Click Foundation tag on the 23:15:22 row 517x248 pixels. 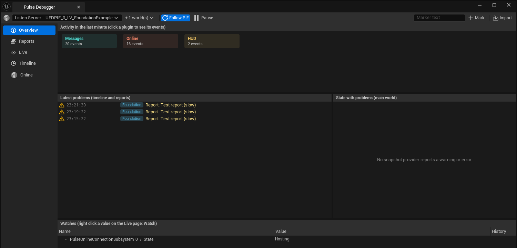coord(132,119)
